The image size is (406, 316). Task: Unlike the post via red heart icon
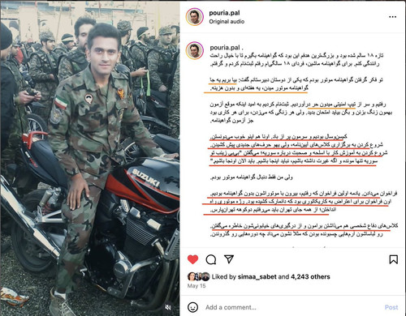click(192, 259)
